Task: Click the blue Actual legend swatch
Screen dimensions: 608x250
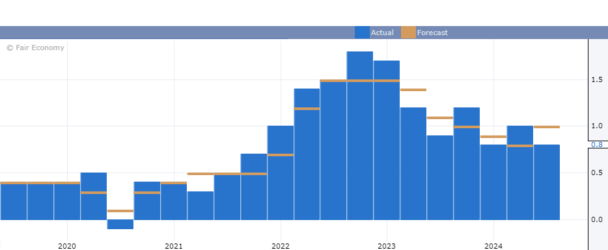Action: [362, 33]
